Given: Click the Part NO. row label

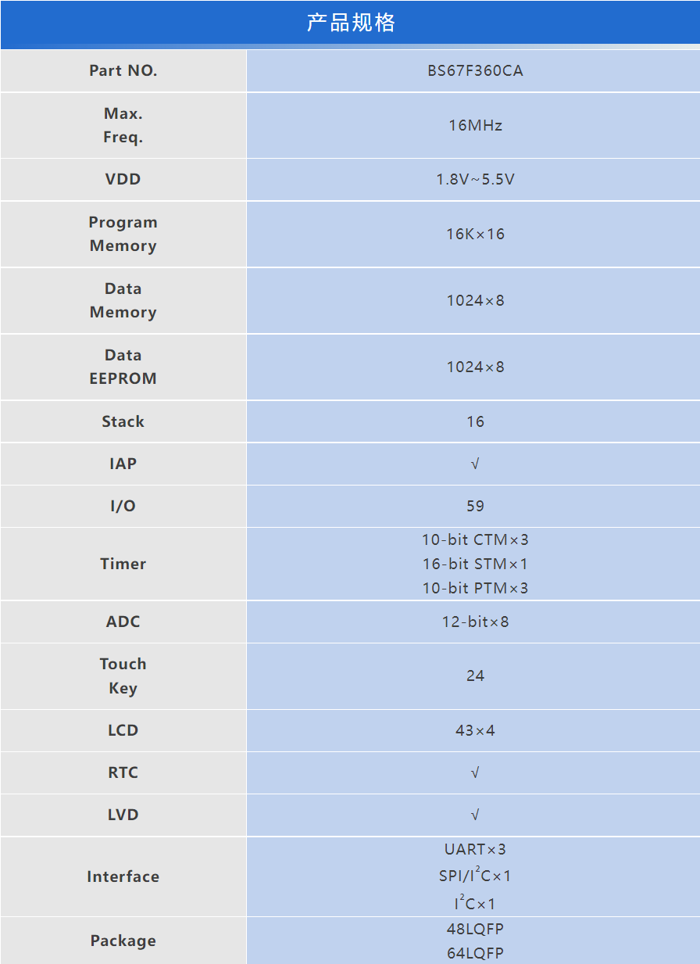Looking at the screenshot, I should (x=123, y=71).
